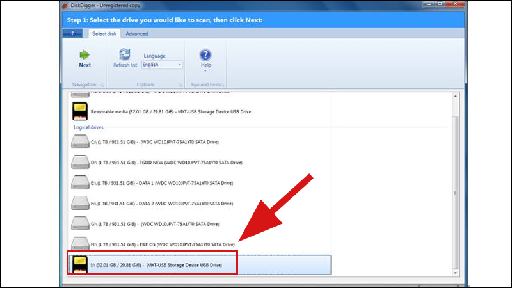512x288 pixels.
Task: Click the F:\ DATA 2 drive icon
Action: (x=80, y=203)
